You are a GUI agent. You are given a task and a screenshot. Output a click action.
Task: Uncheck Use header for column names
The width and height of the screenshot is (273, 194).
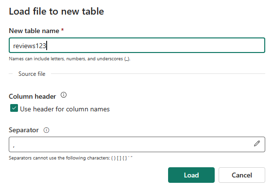[14, 108]
